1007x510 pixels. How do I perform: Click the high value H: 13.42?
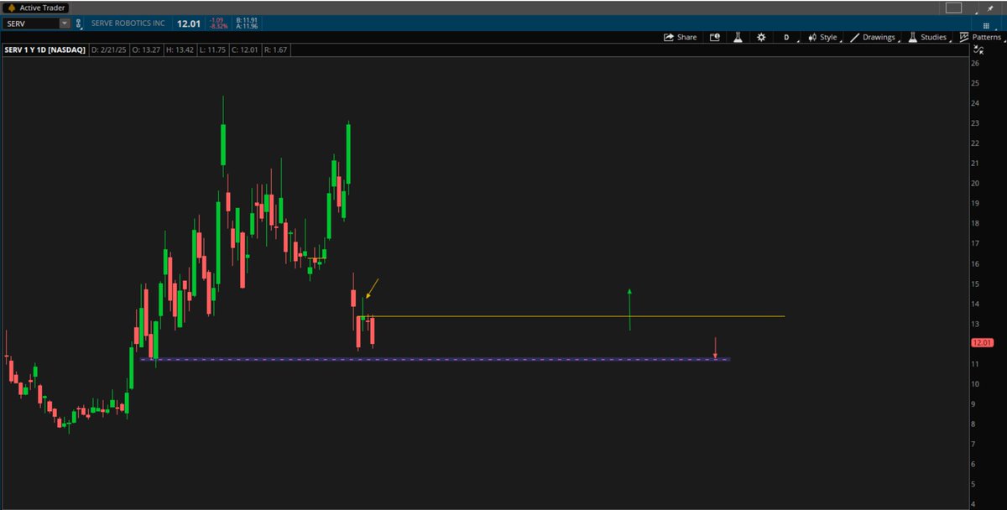(x=181, y=52)
